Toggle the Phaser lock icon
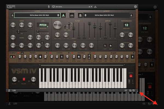 pos(47,53)
